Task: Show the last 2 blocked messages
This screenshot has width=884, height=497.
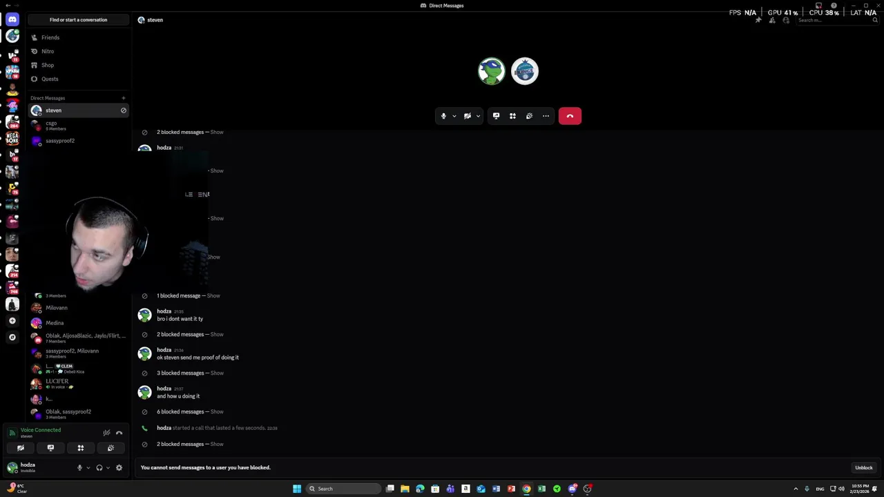Action: point(217,444)
